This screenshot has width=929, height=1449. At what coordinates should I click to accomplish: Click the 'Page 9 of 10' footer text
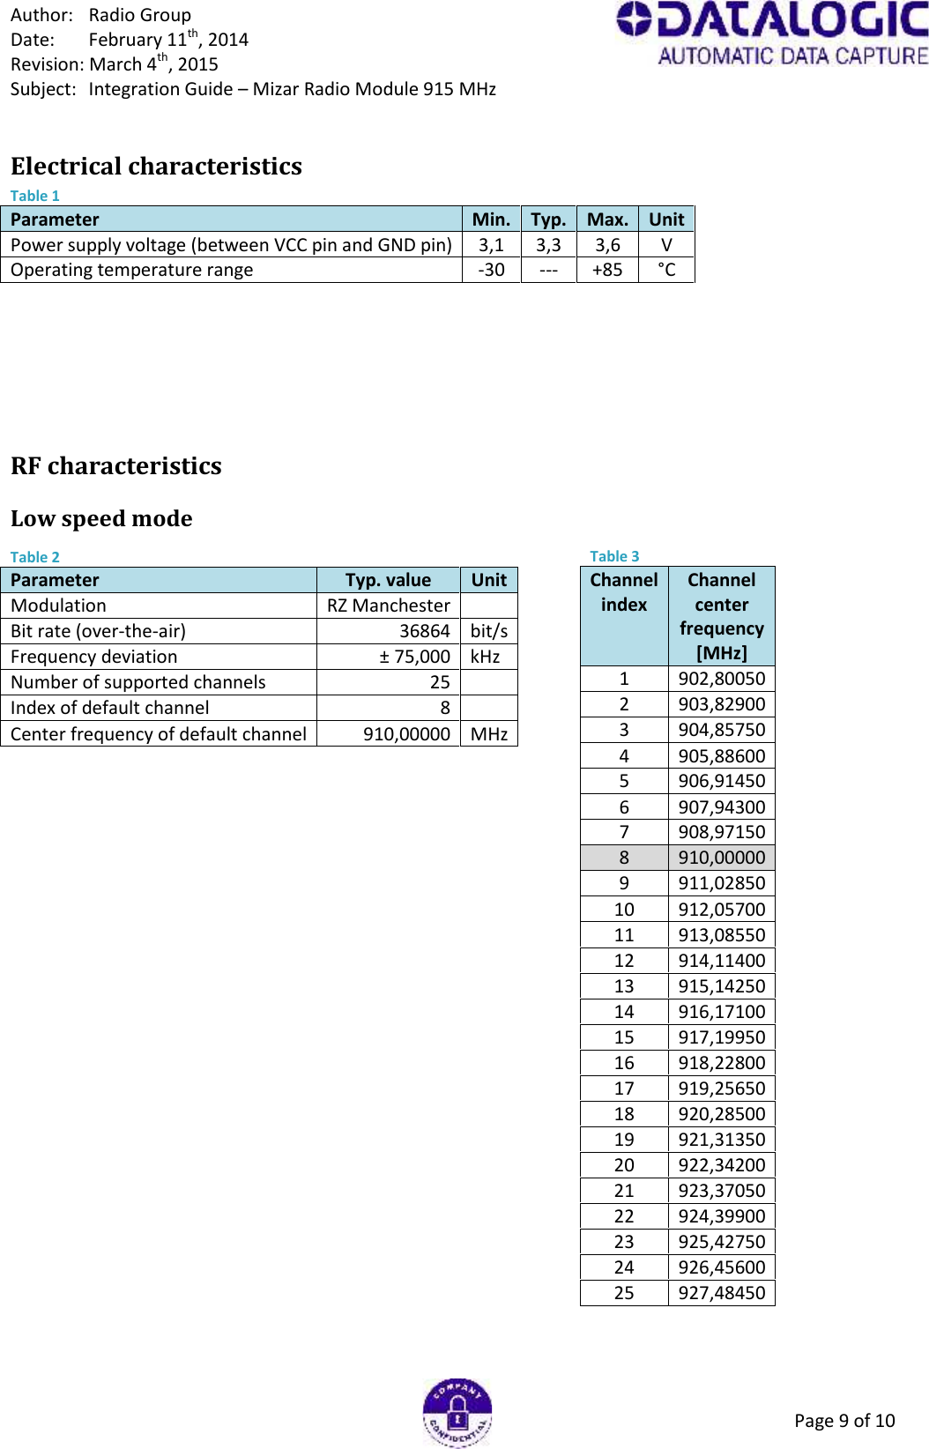[x=844, y=1420]
